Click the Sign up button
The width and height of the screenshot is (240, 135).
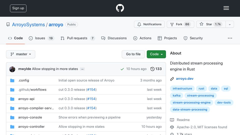coord(18,8)
